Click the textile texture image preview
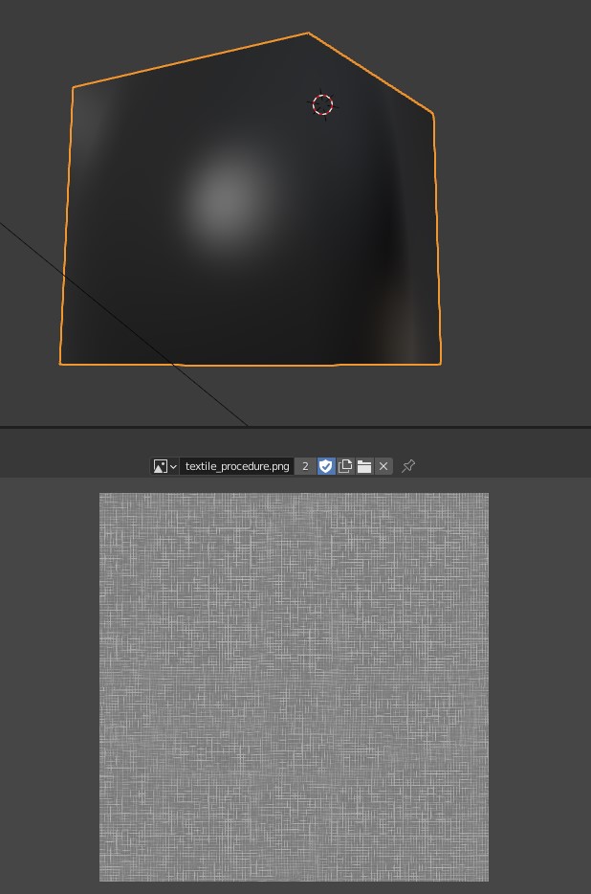The image size is (591, 894). tap(294, 686)
